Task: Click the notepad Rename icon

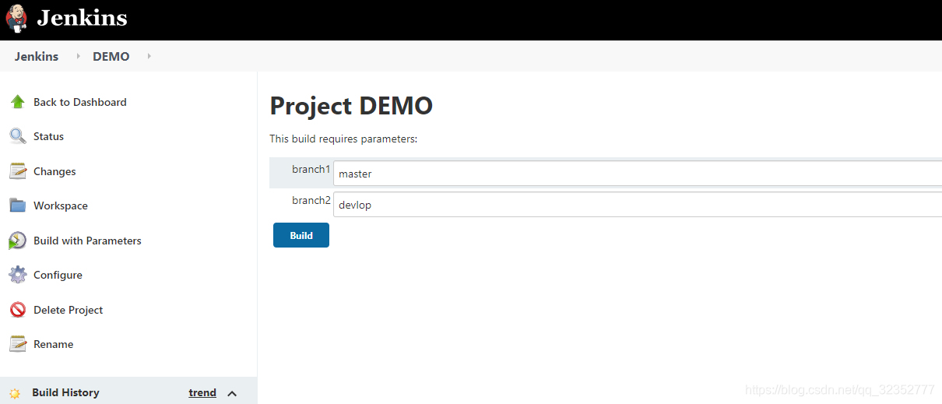Action: 18,344
